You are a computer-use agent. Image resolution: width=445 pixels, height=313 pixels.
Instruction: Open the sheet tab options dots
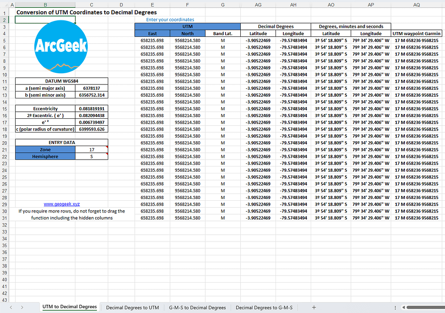(x=395, y=307)
